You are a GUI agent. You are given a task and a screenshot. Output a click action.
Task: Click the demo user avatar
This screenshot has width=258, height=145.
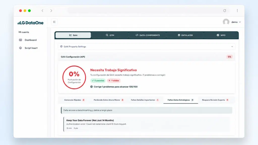tap(226, 22)
